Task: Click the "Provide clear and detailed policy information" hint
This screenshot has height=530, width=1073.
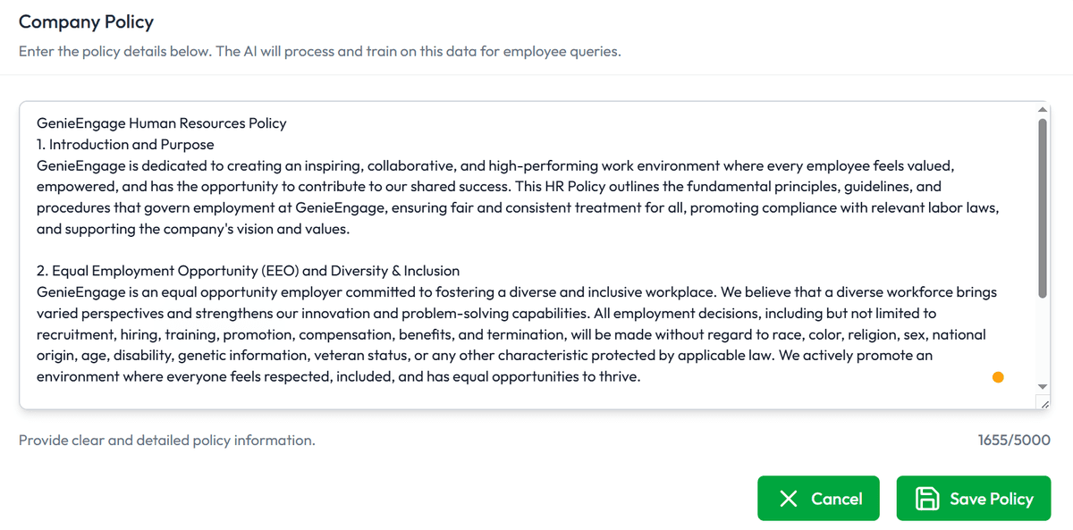Action: (x=166, y=441)
